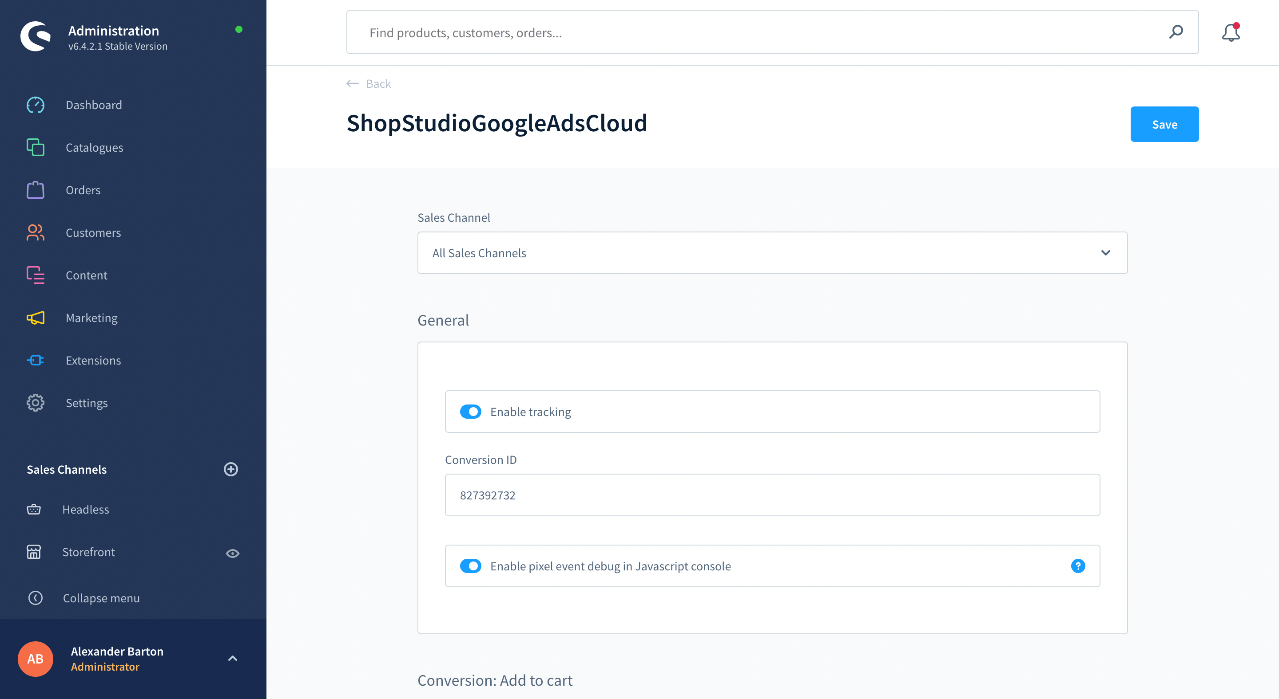Click the Extensions plug icon
The height and width of the screenshot is (699, 1279).
[x=35, y=361]
